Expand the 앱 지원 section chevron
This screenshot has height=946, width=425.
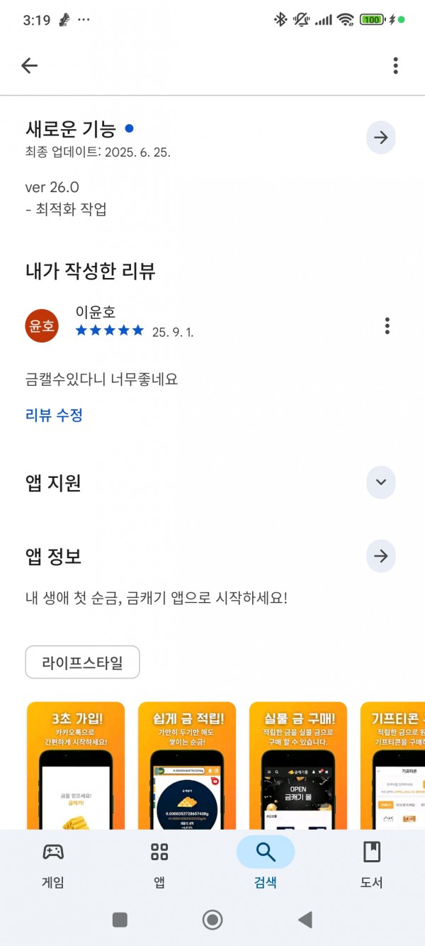pyautogui.click(x=381, y=482)
